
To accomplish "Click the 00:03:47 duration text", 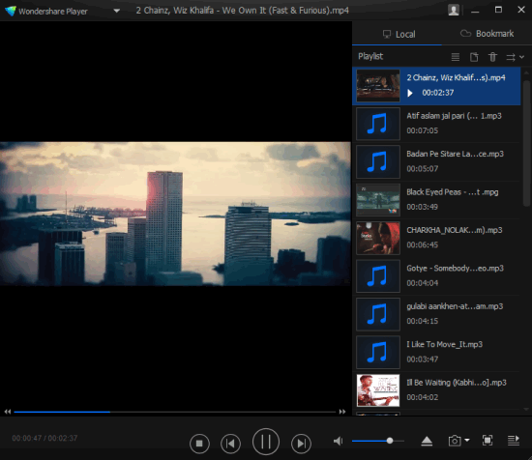I will 422,359.
